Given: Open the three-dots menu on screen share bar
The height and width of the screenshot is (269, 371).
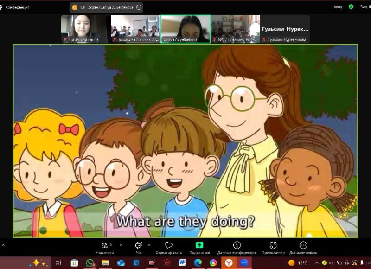Looking at the screenshot, I should tap(138, 7).
